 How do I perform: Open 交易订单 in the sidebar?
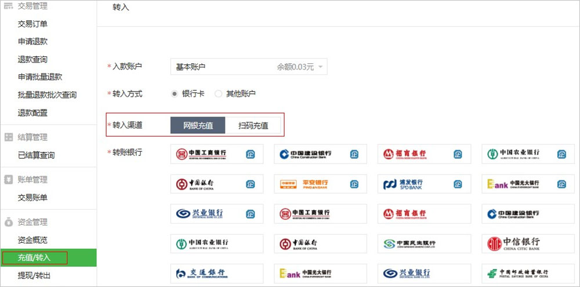click(x=32, y=24)
